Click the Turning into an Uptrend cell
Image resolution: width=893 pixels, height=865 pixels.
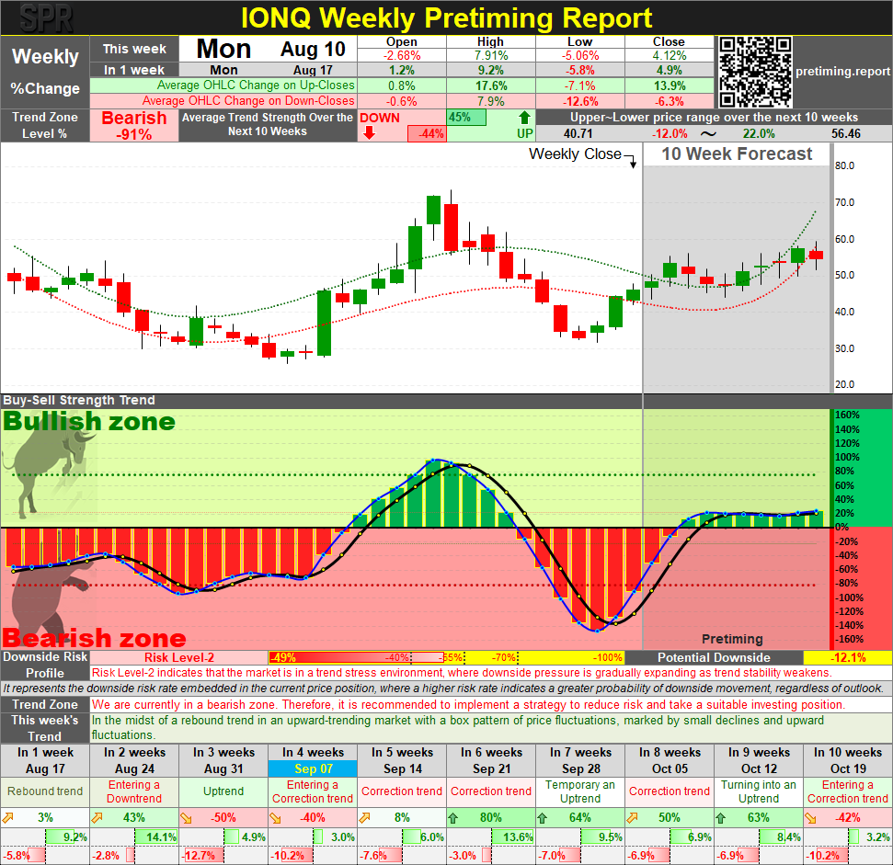click(759, 791)
